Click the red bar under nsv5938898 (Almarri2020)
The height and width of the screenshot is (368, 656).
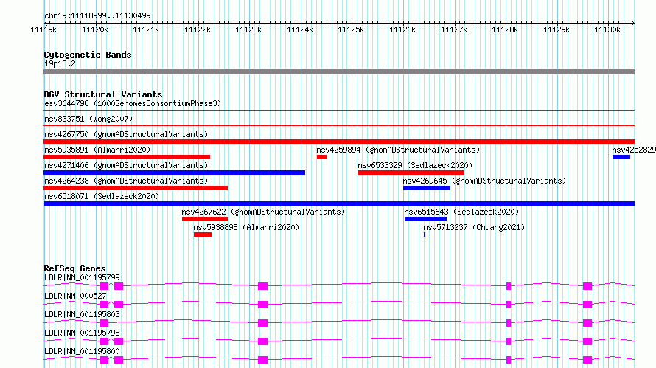pos(203,235)
